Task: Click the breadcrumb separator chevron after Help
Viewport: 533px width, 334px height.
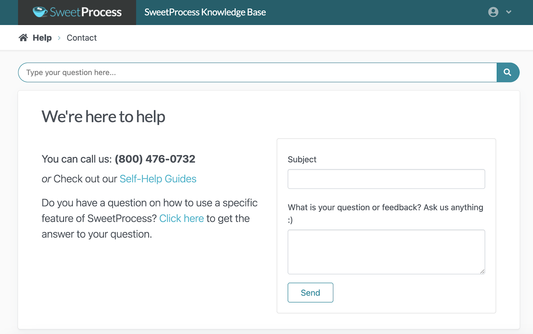Action: pyautogui.click(x=59, y=38)
